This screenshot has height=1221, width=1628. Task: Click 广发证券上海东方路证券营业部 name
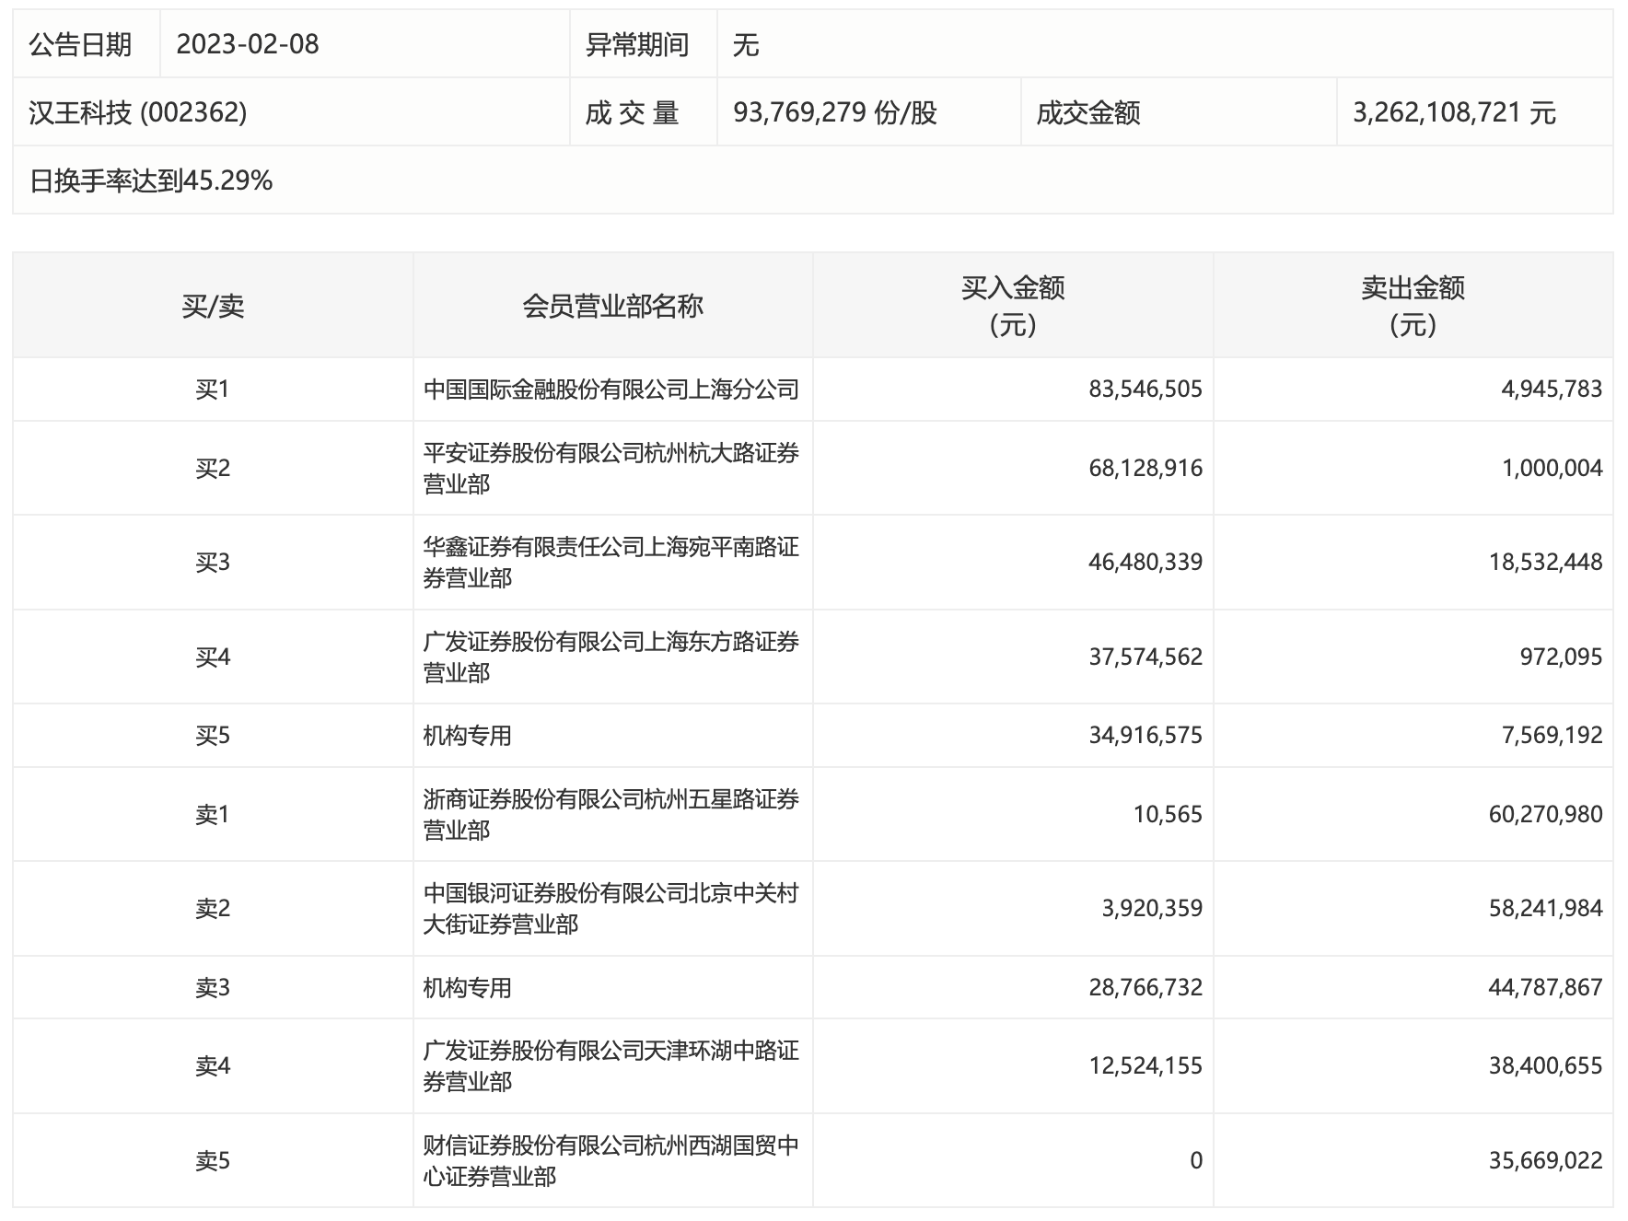click(610, 657)
